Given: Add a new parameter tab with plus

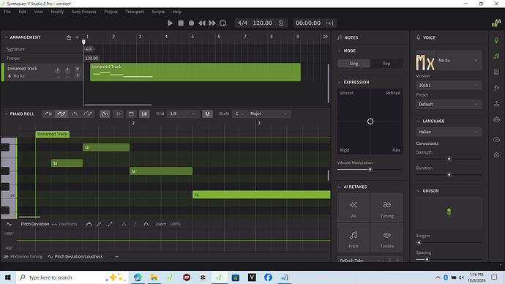Looking at the screenshot, I should 117,257.
